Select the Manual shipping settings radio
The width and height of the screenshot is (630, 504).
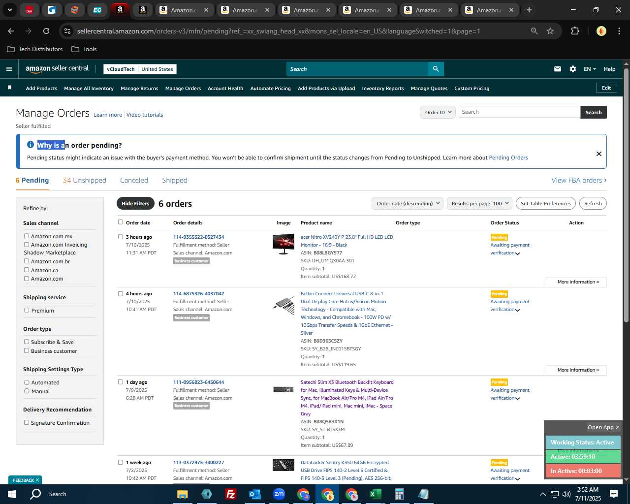click(x=27, y=391)
